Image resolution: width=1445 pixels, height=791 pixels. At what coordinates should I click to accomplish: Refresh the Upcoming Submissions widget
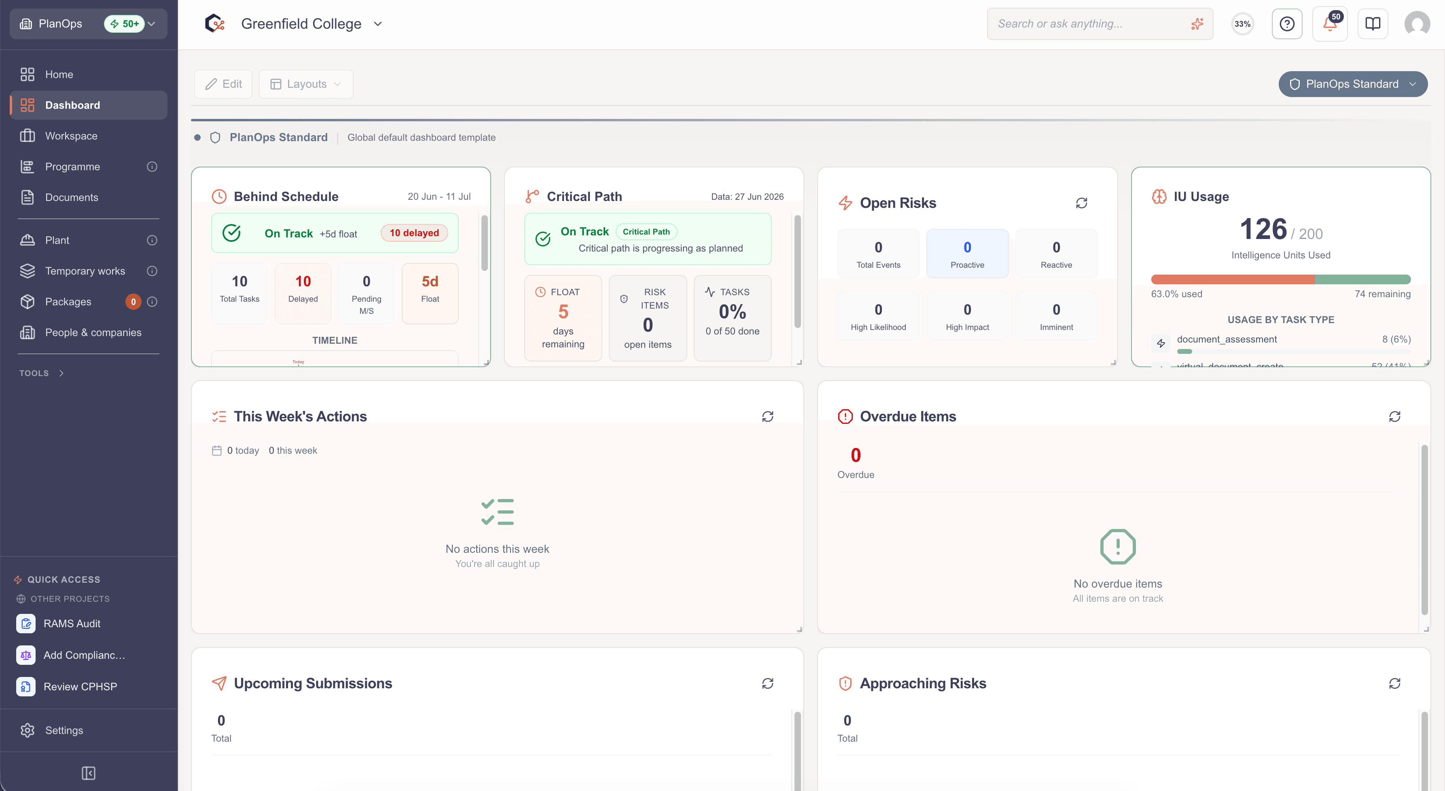pyautogui.click(x=767, y=683)
